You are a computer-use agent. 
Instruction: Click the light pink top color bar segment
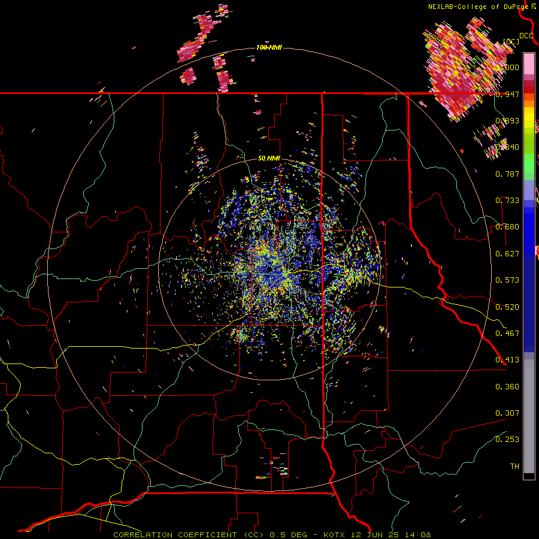pyautogui.click(x=529, y=63)
